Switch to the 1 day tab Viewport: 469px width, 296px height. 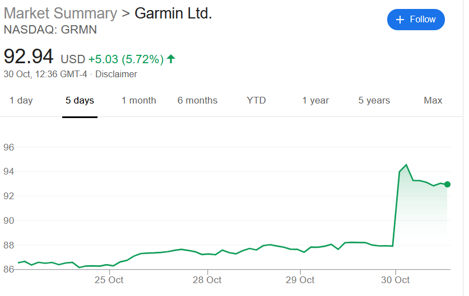21,100
